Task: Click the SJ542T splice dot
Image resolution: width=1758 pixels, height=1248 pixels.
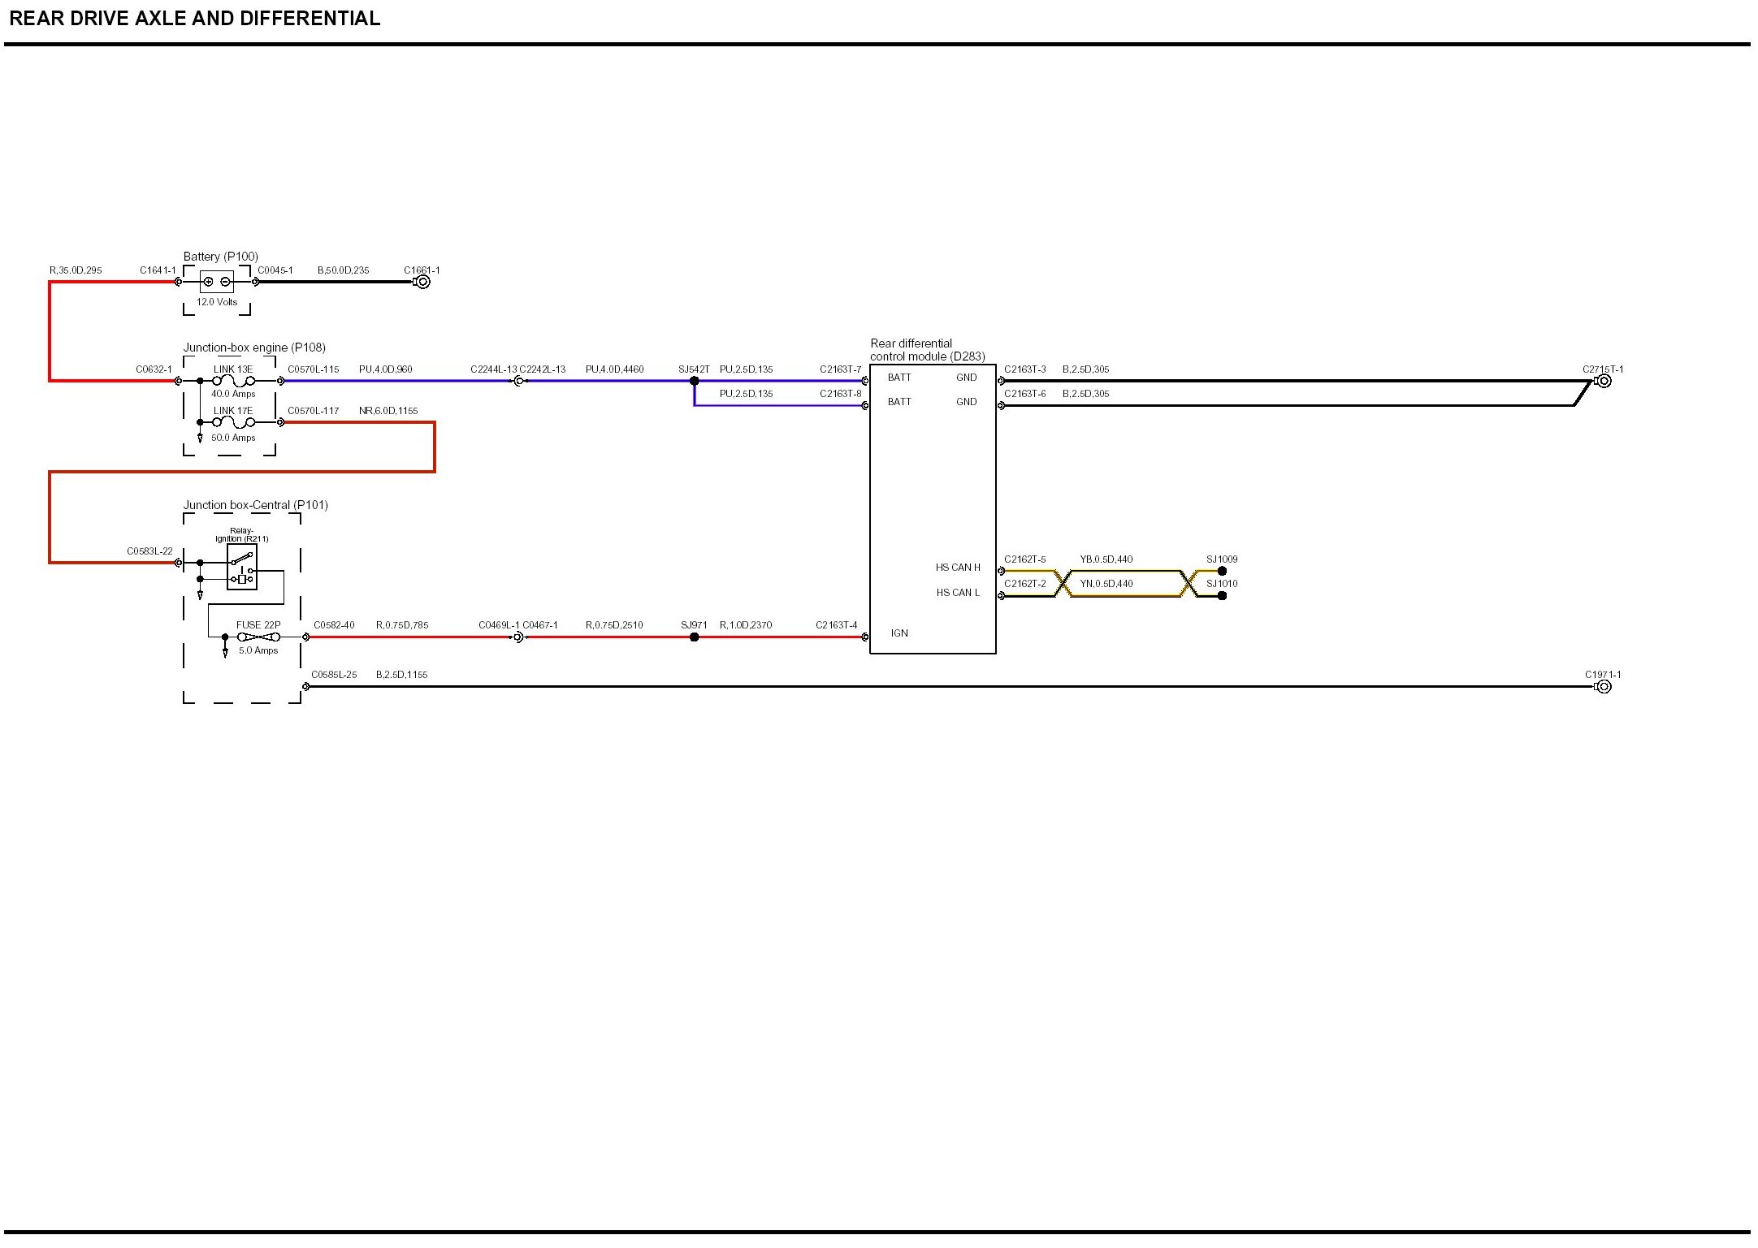Action: [694, 381]
